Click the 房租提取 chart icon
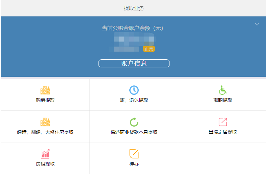266x184 pixels. click(45, 154)
